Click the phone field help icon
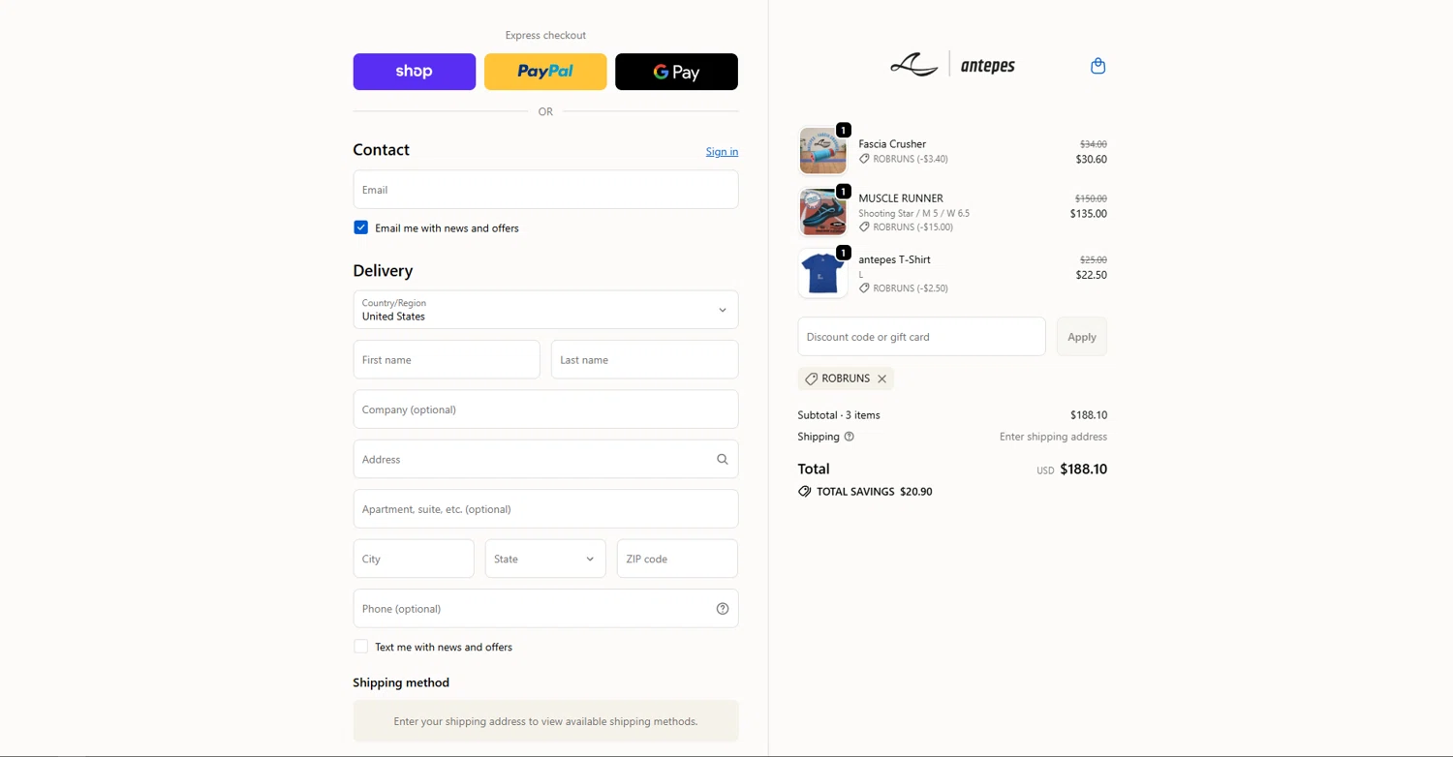Screen dimensions: 1453x757 point(722,609)
